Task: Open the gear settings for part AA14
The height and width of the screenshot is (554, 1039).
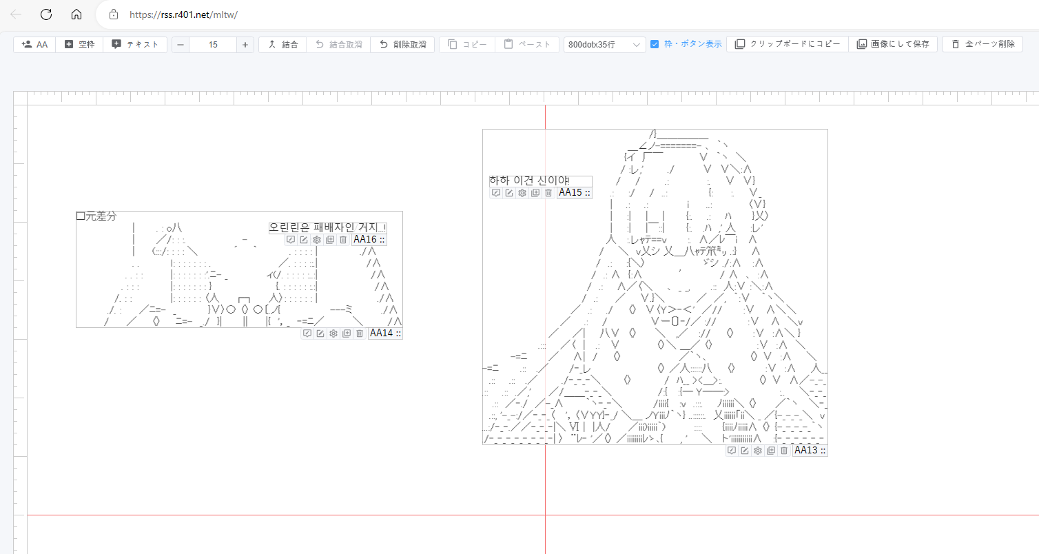Action: [x=333, y=334]
